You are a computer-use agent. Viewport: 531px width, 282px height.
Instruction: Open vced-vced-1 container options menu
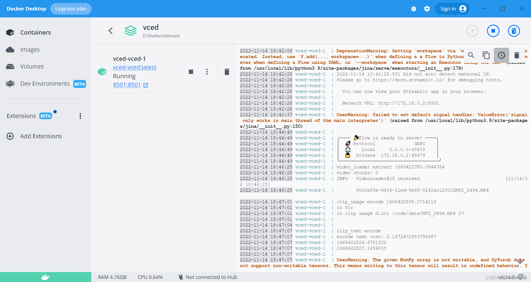pyautogui.click(x=207, y=72)
